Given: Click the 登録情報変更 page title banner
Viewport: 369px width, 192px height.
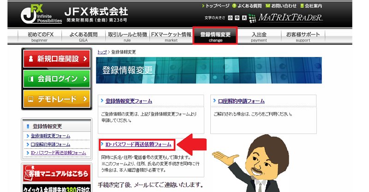Looking at the screenshot, I should 209,70.
